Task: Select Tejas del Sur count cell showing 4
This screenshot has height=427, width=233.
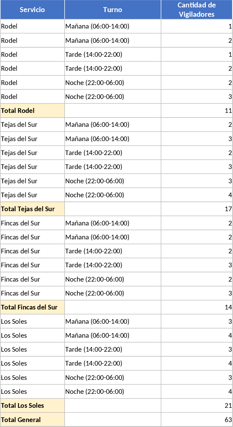Action: coord(197,195)
